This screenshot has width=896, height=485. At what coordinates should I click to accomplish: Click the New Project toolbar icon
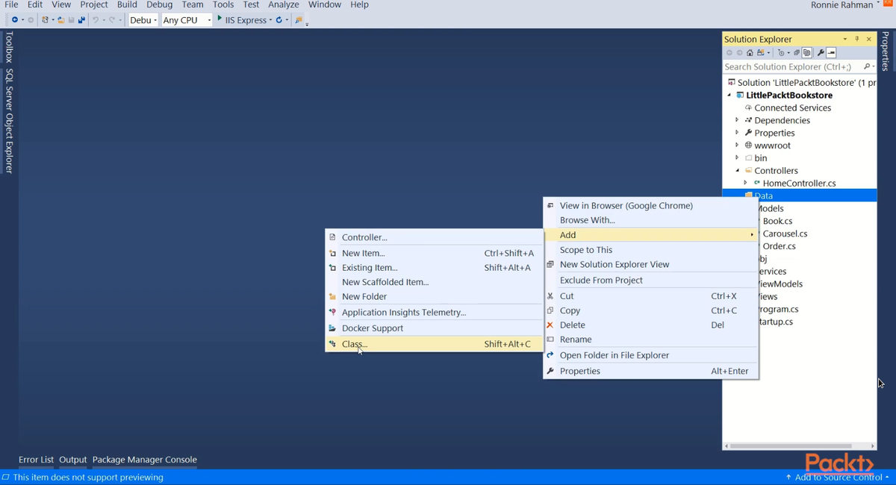[x=46, y=20]
